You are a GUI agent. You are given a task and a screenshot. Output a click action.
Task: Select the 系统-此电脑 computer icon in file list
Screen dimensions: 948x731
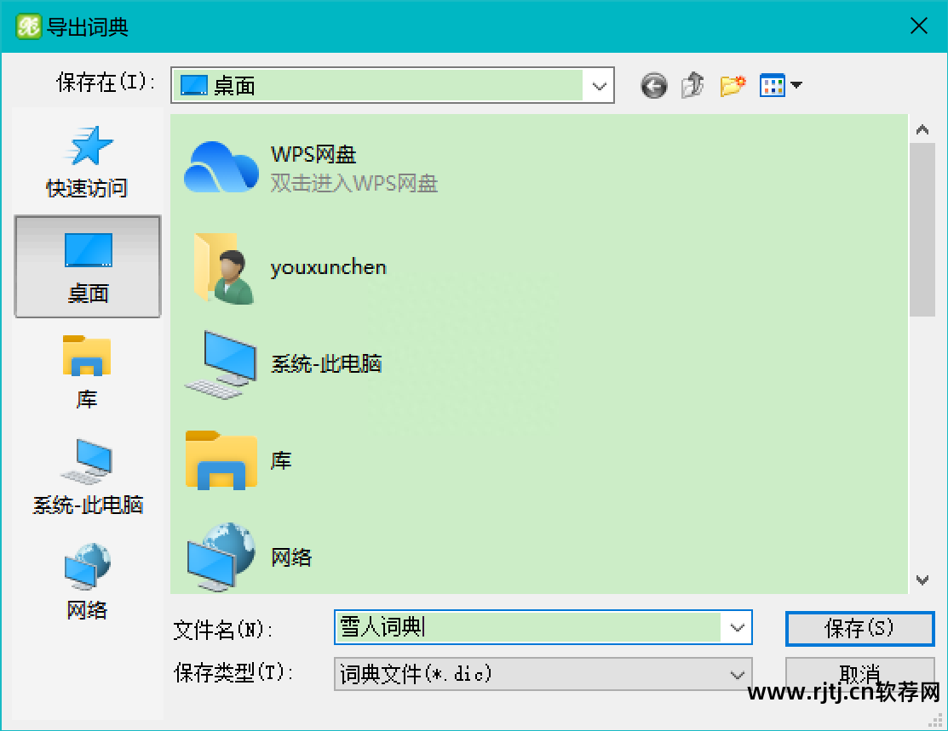click(x=221, y=364)
